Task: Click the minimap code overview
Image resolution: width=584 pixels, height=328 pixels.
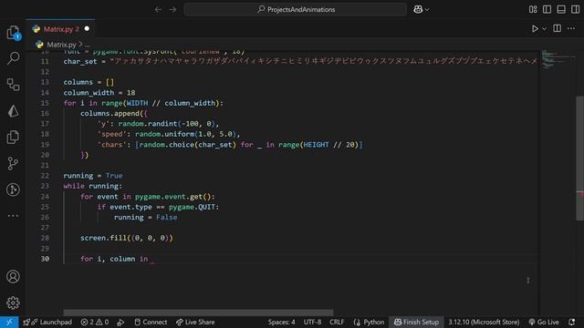Action: click(558, 59)
